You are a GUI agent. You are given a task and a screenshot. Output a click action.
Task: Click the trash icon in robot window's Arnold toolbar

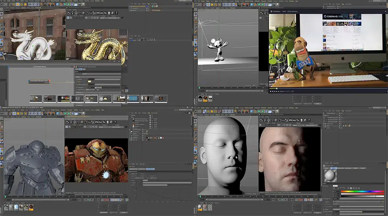[108, 122]
